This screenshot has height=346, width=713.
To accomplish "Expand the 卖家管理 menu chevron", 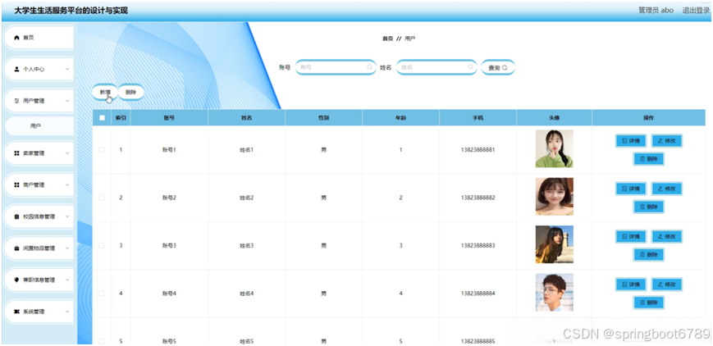I will click(x=67, y=153).
